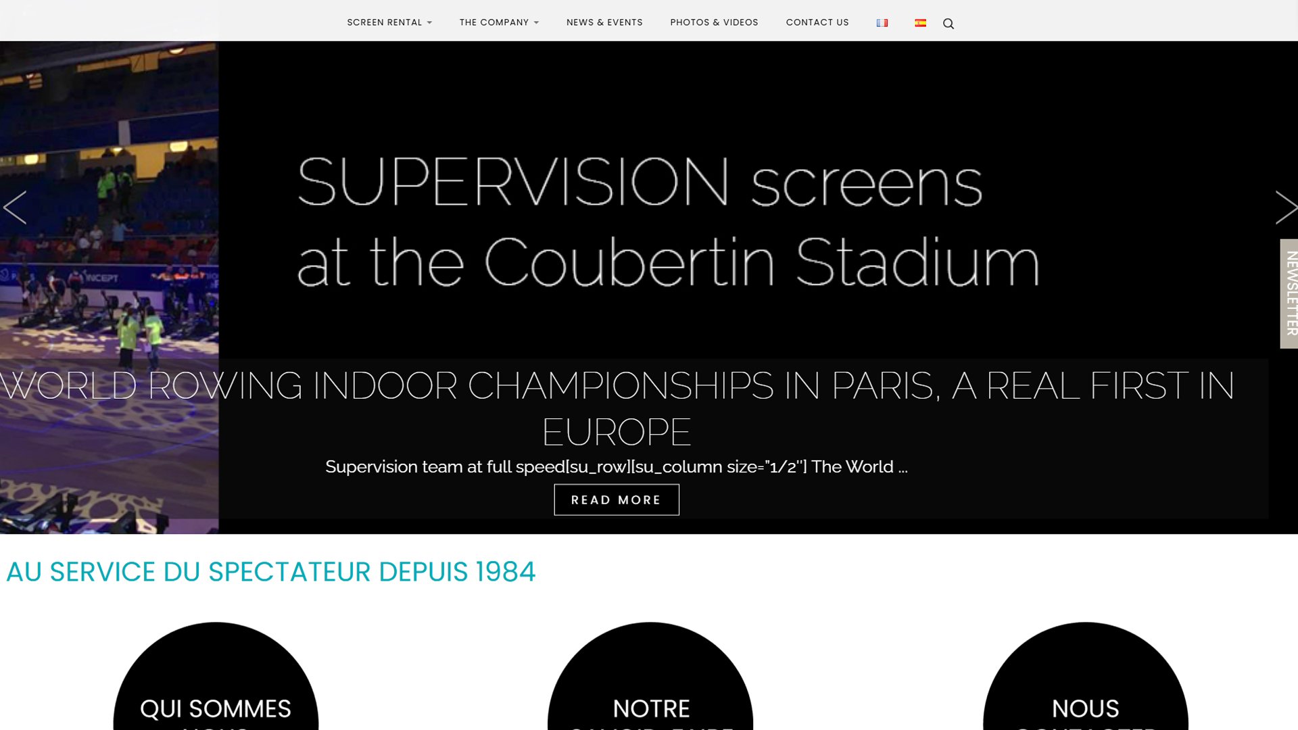Expand the Screen Rental dropdown menu
The width and height of the screenshot is (1298, 730).
[389, 22]
